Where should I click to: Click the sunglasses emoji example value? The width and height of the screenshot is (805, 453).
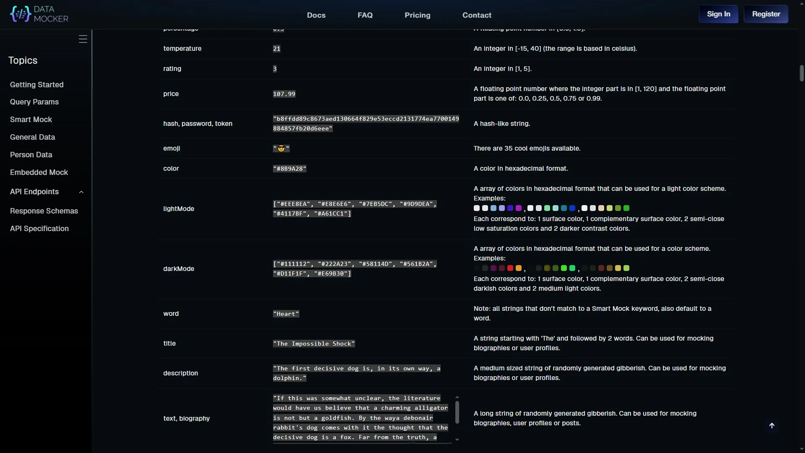pyautogui.click(x=281, y=148)
